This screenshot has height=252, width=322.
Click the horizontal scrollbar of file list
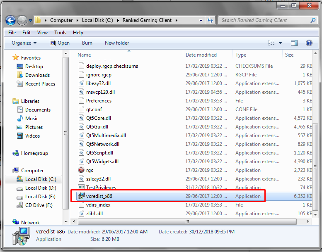[x=187, y=221]
